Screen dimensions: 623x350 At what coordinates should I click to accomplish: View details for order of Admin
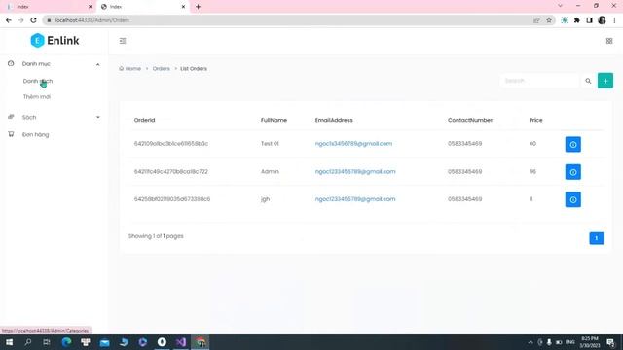tap(573, 172)
